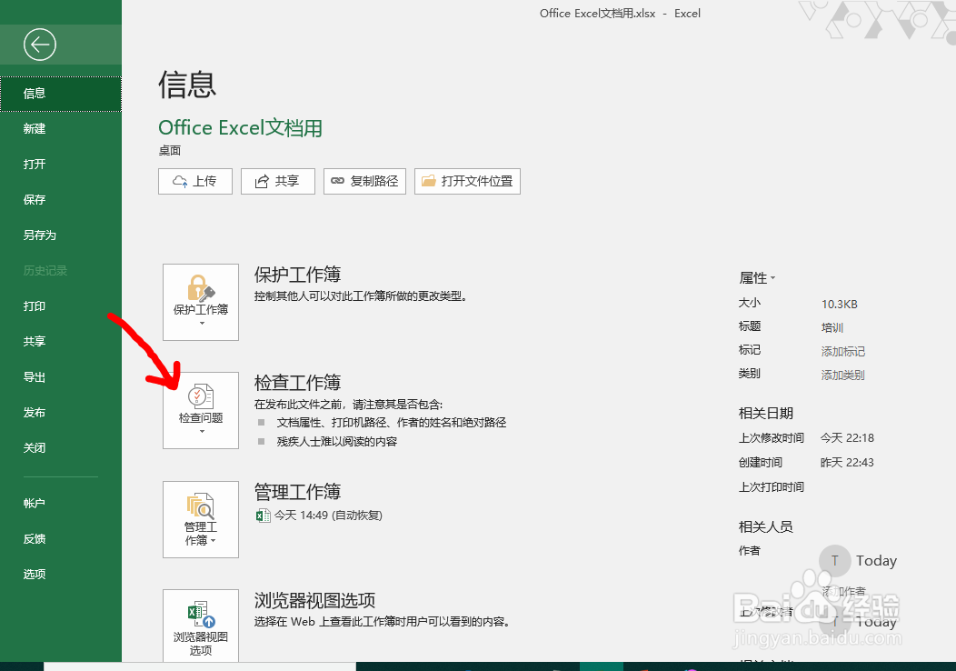Image resolution: width=956 pixels, height=671 pixels.
Task: Click the 添加标记 (Add a tag) link
Action: coord(844,350)
